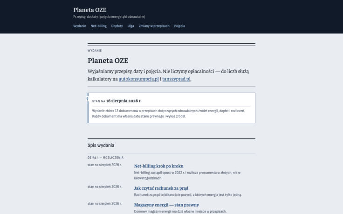Click the Dział I — Rozliczenia label
This screenshot has height=214, width=343.
[x=105, y=157]
